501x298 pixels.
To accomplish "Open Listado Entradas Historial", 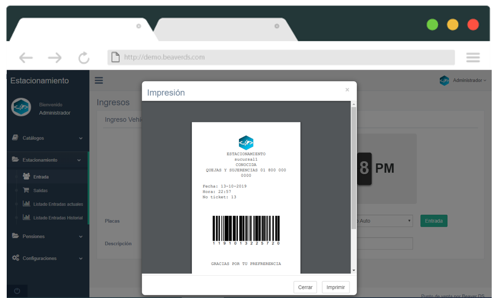I will [58, 218].
